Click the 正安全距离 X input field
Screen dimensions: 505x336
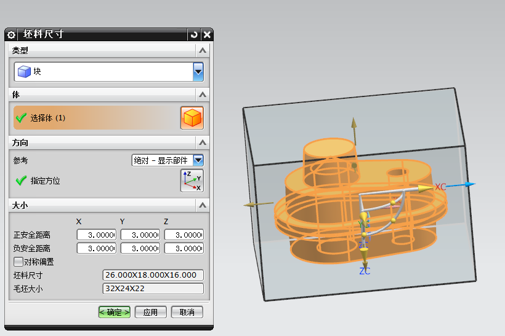97,235
